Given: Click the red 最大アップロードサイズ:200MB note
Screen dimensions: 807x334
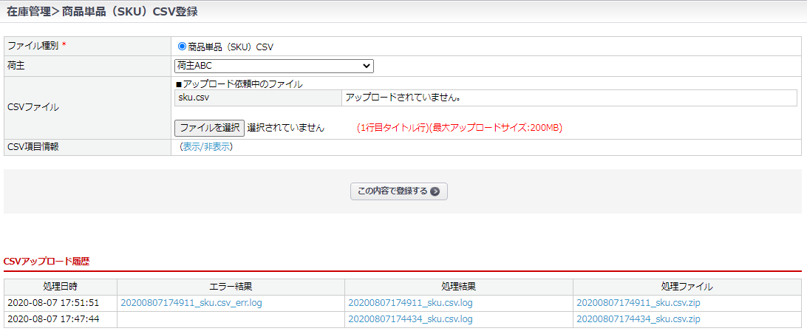Looking at the screenshot, I should 496,128.
